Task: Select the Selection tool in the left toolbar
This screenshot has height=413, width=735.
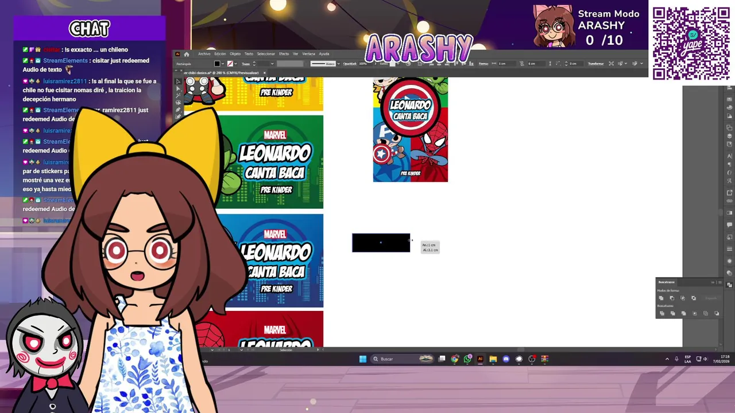Action: (178, 81)
